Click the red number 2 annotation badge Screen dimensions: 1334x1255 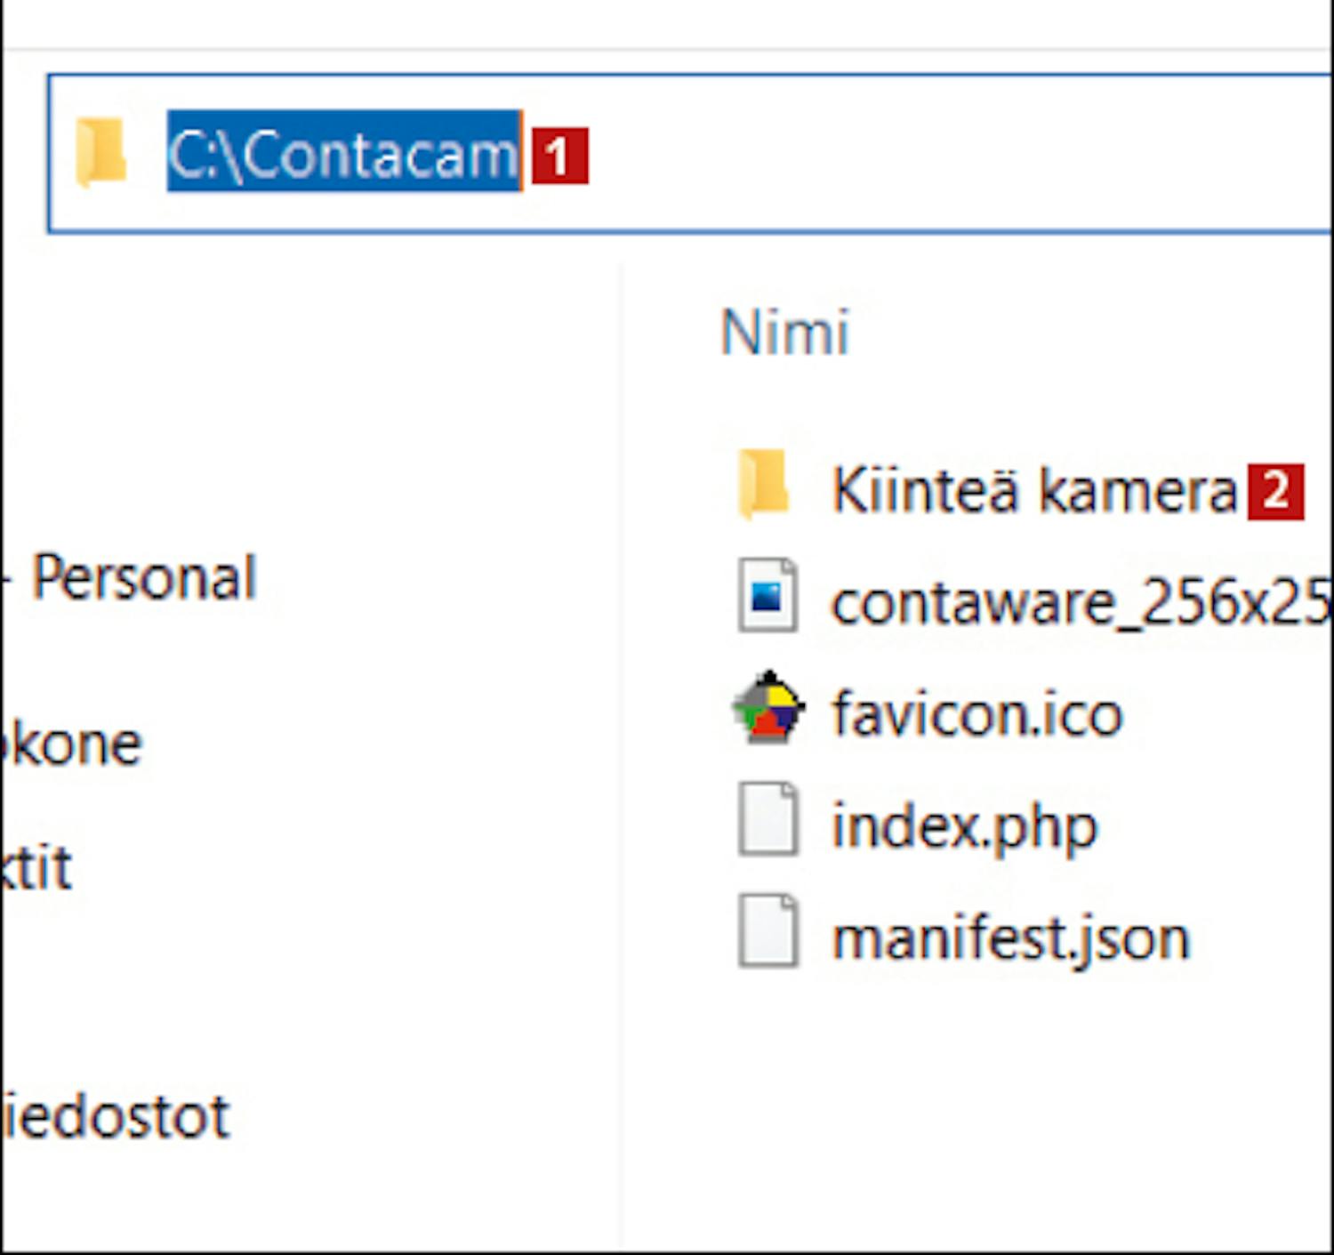point(1275,491)
